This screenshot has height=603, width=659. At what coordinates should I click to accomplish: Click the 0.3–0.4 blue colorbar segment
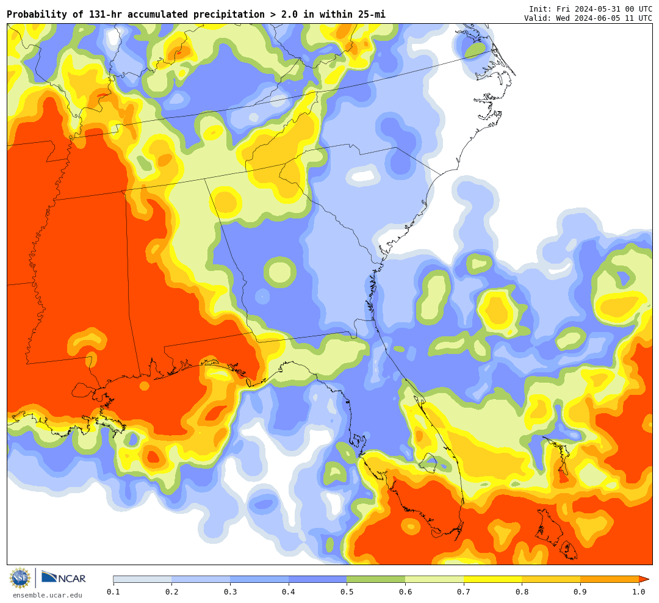(x=259, y=579)
